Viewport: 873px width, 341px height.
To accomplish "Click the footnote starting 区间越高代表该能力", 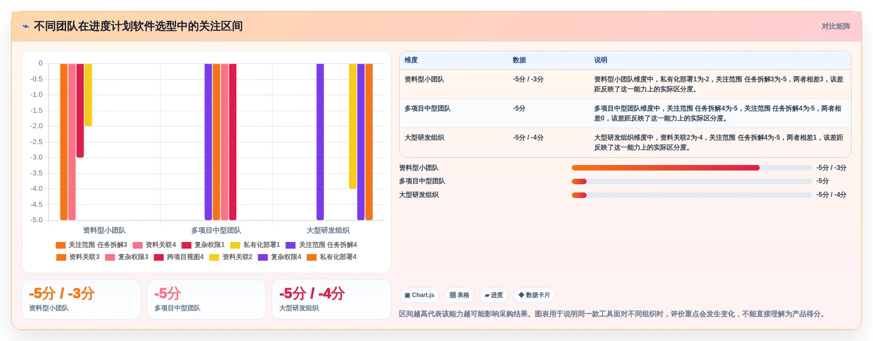I will coord(613,314).
